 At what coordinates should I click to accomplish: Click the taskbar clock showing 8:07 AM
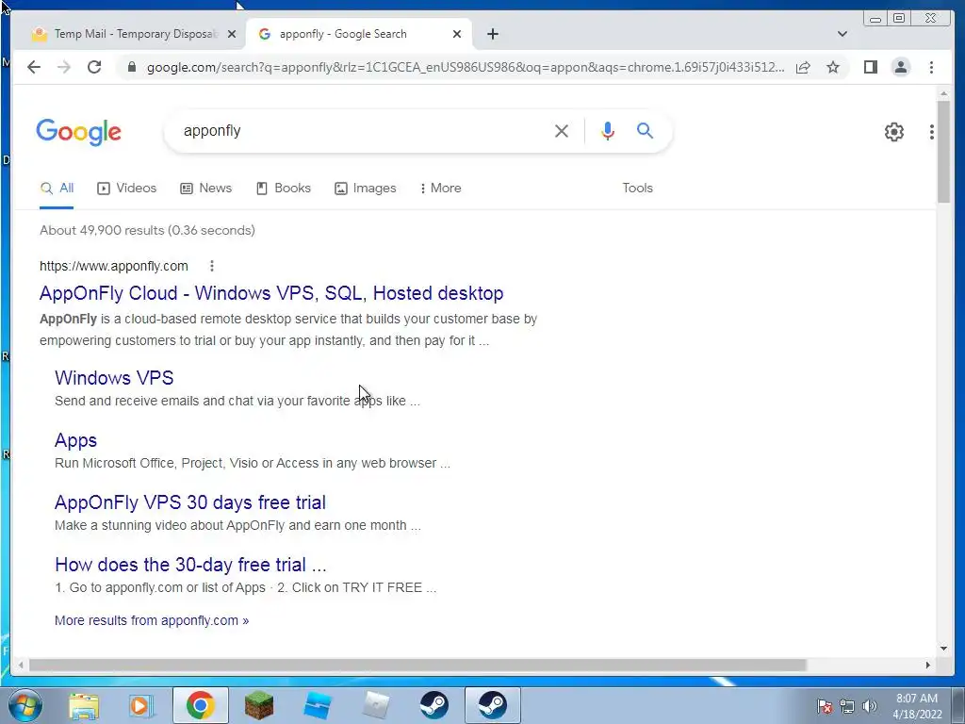[917, 705]
